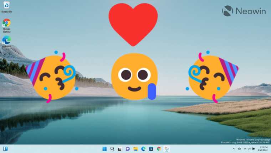Select the Google Chrome desktop shortcut
The height and width of the screenshot is (153, 271).
click(6, 24)
